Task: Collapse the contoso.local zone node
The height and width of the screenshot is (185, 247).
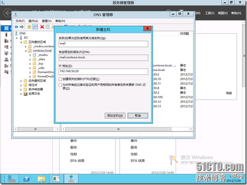Action: tap(26, 51)
